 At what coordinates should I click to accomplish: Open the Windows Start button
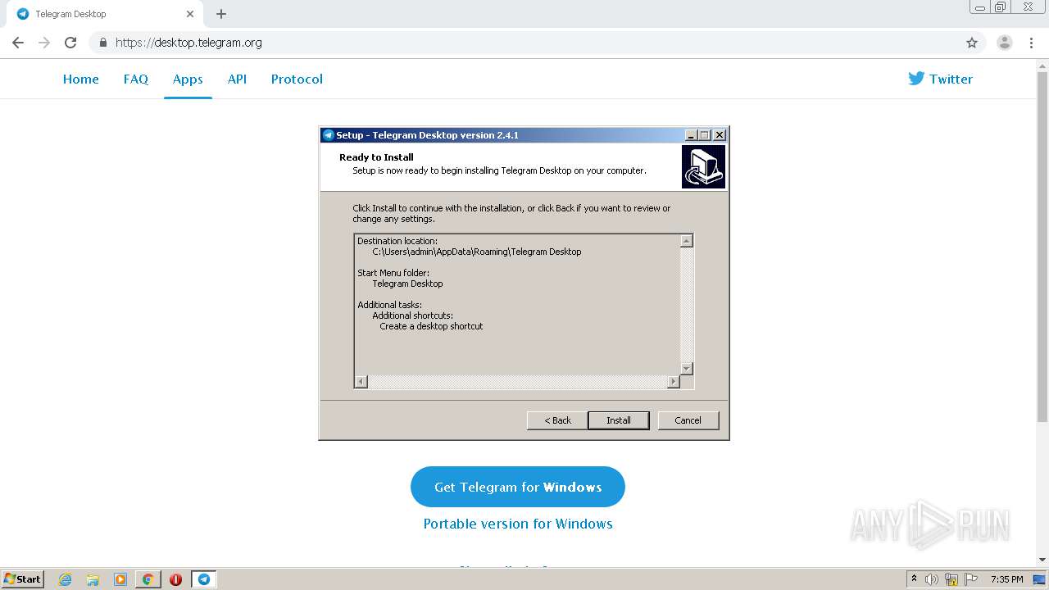click(23, 579)
